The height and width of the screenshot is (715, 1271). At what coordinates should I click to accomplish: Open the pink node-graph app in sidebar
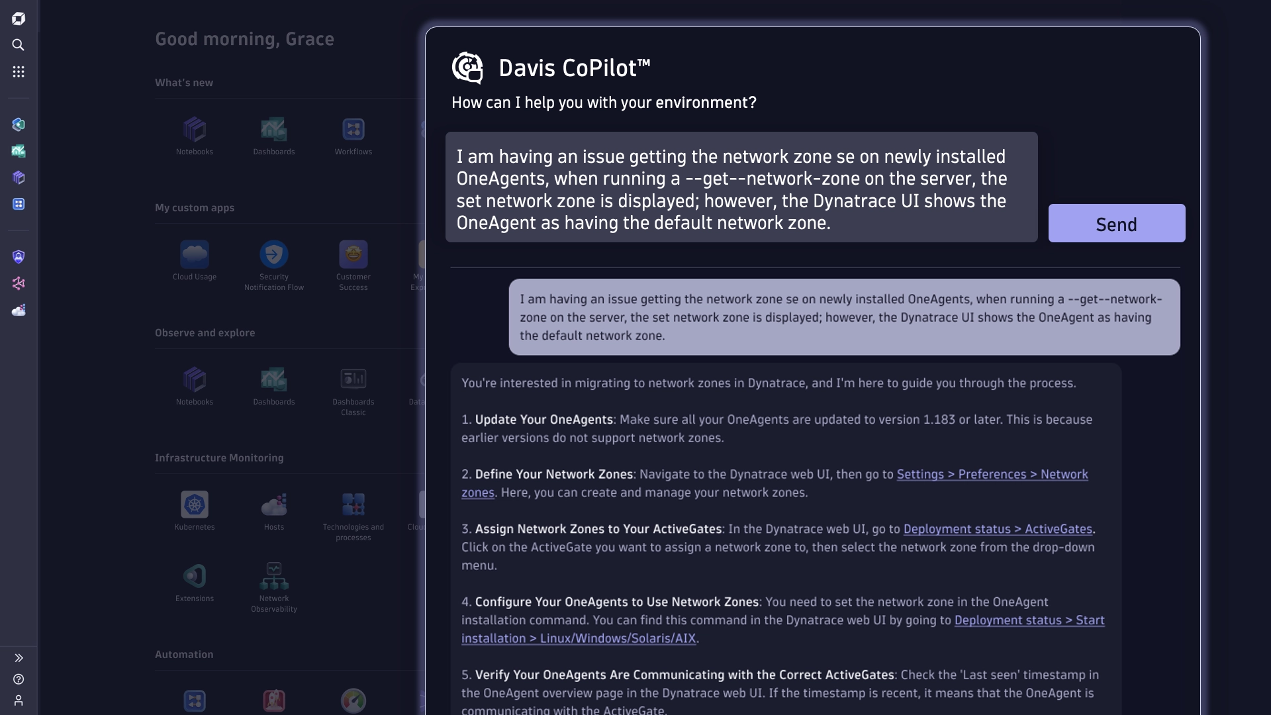coord(19,283)
